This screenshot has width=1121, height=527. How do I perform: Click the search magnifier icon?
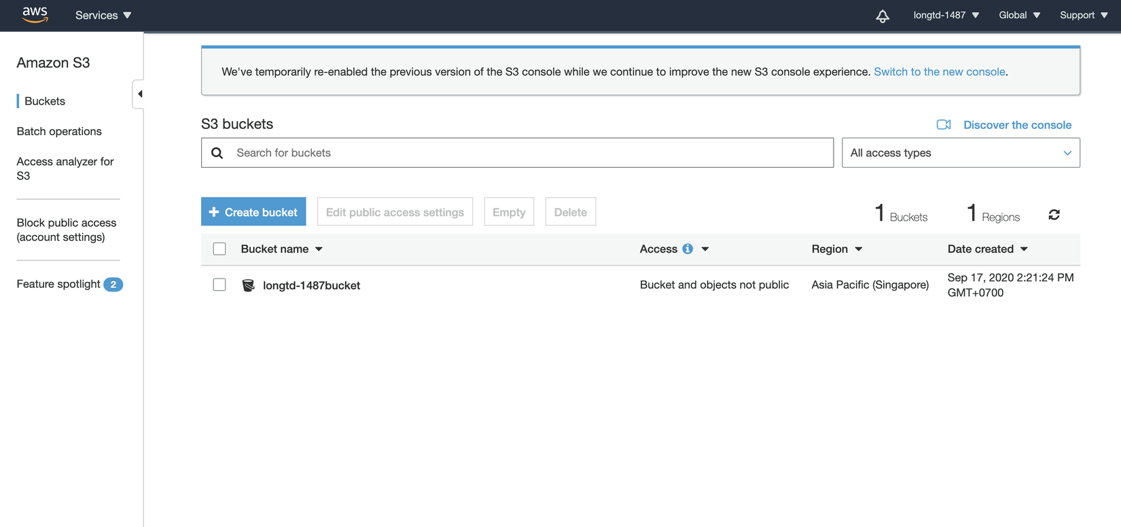click(x=217, y=153)
